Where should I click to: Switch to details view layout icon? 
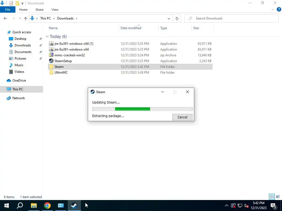point(272,197)
